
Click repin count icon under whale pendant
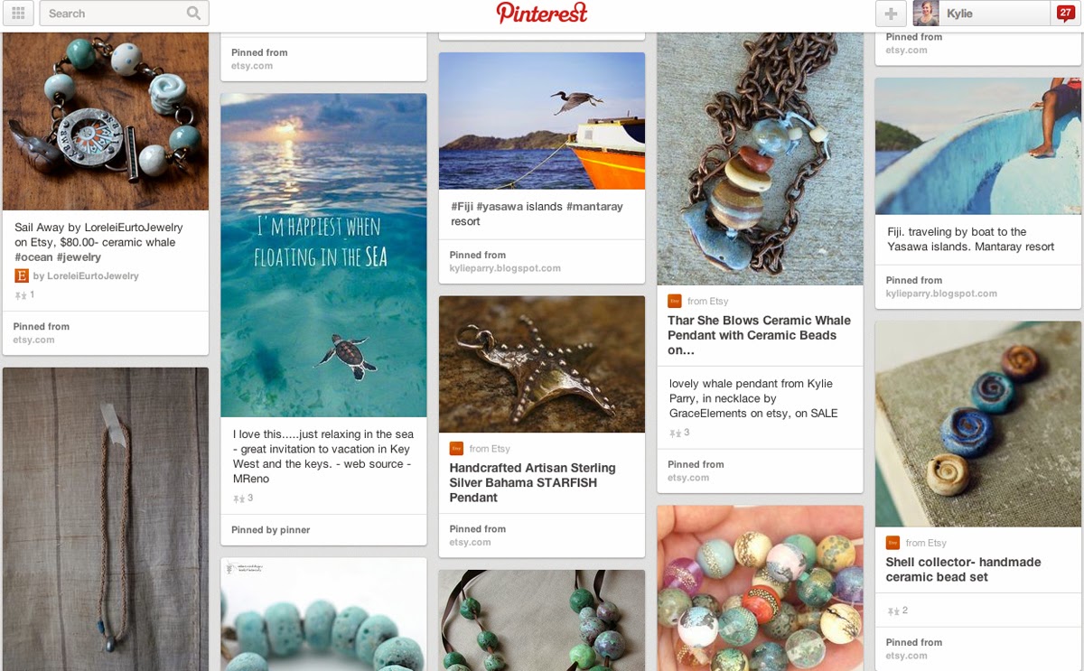click(x=675, y=433)
